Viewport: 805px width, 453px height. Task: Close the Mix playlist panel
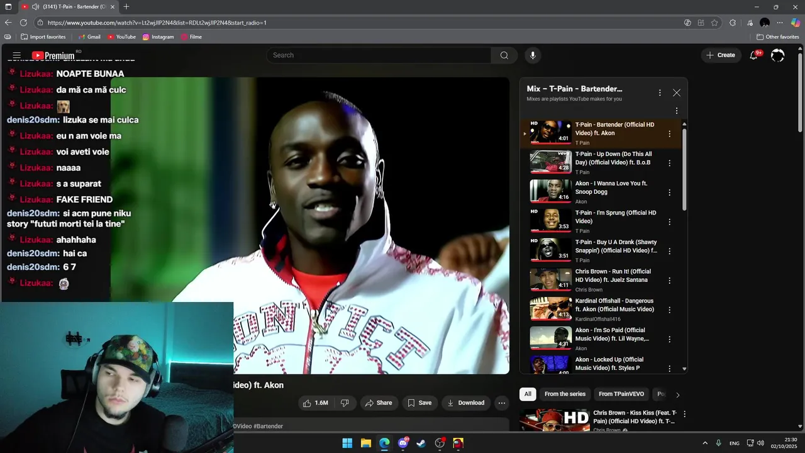click(x=677, y=92)
